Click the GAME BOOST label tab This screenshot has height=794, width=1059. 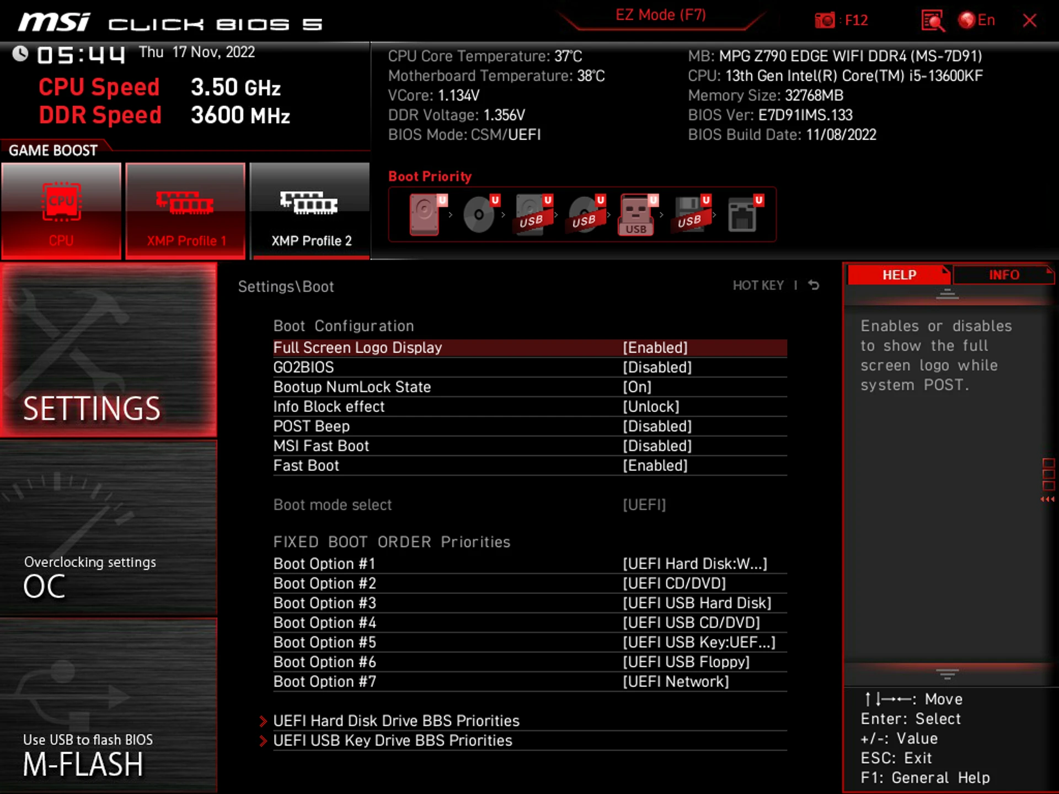[54, 150]
